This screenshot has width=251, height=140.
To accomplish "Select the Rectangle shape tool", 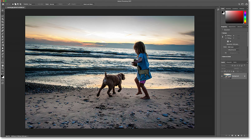I will 2,62.
